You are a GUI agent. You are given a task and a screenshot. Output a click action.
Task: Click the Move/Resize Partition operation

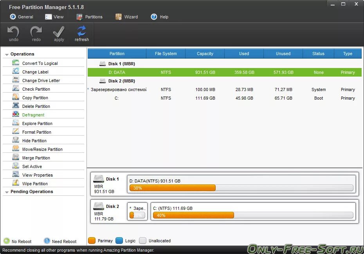[x=43, y=148]
